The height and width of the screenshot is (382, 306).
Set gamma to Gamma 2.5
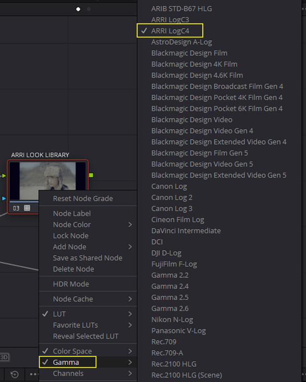tap(170, 297)
